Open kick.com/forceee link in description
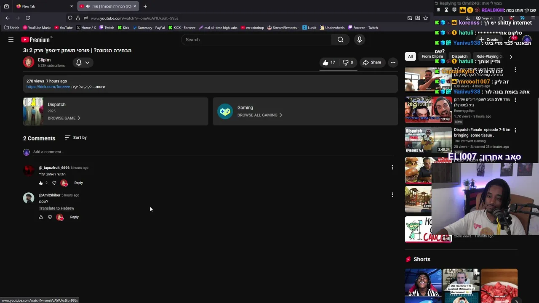Screen dimensions: 539x303 48,87
